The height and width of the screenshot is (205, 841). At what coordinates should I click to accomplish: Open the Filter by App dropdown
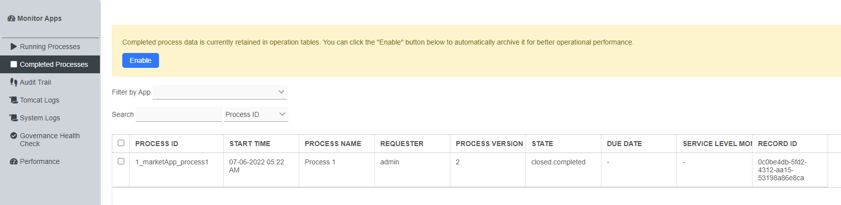(x=220, y=92)
